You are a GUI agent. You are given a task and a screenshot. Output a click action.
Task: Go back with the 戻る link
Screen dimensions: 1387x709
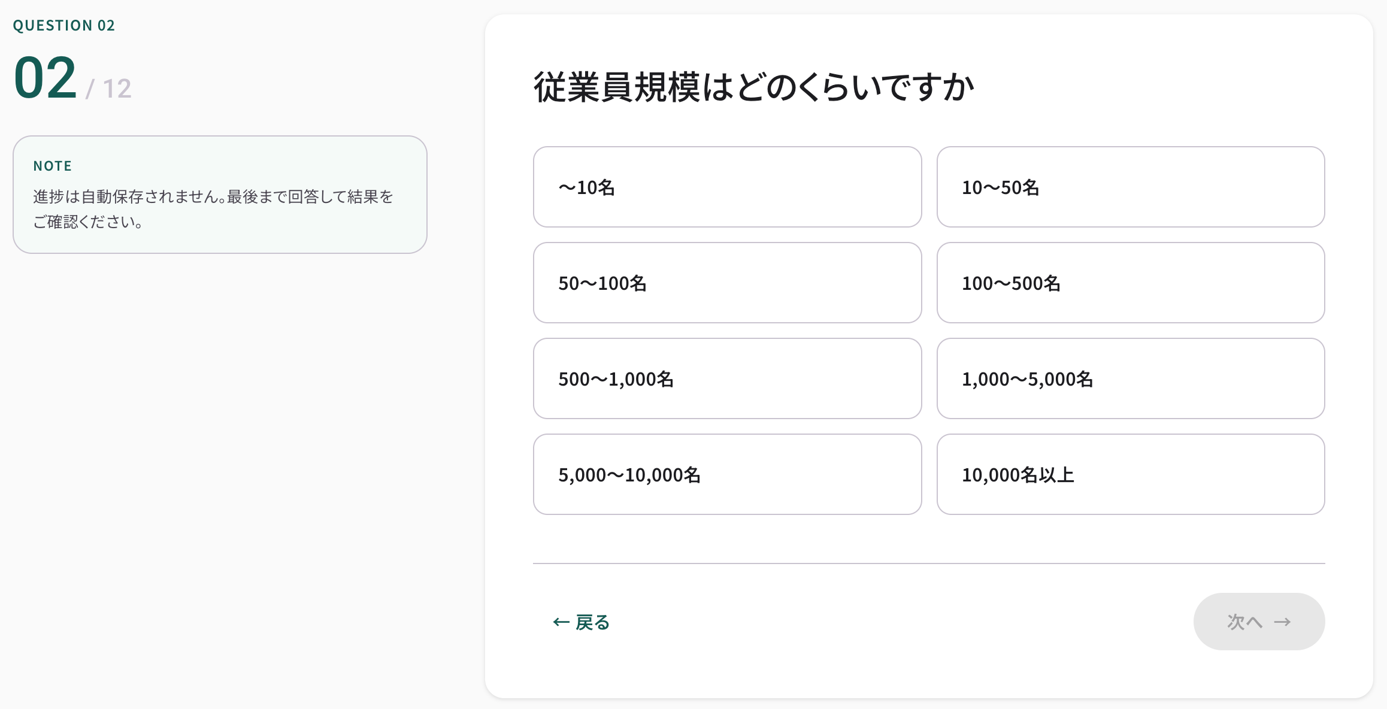coord(592,622)
